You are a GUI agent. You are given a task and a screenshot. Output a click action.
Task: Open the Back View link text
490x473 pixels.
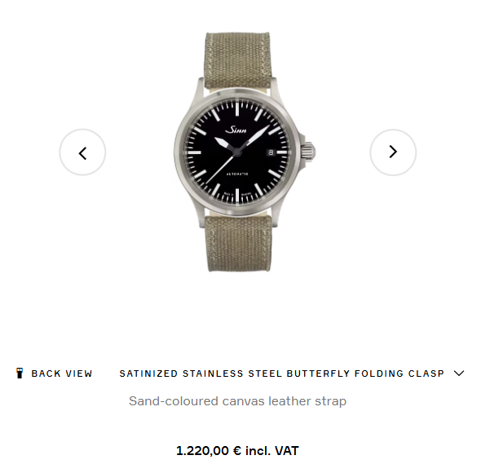coord(62,374)
